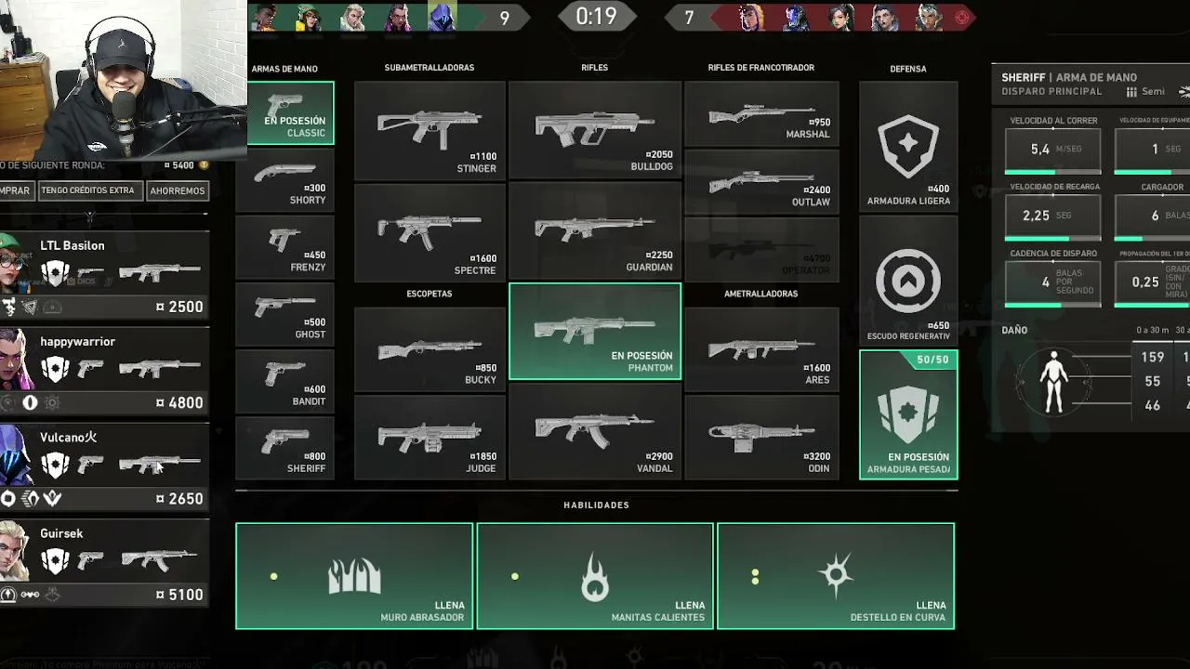Open happywarrior's teammate card
Screen dimensions: 1190x669
[x=102, y=372]
